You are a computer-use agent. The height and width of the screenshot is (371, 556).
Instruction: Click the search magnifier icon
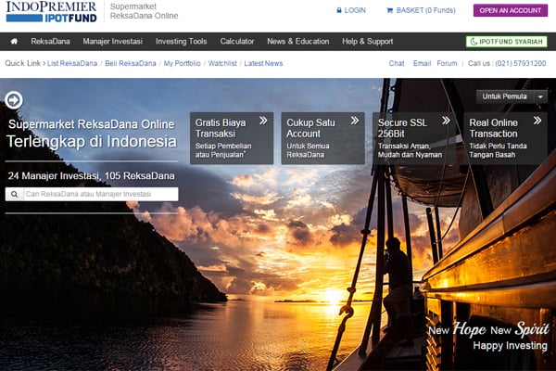click(x=14, y=195)
